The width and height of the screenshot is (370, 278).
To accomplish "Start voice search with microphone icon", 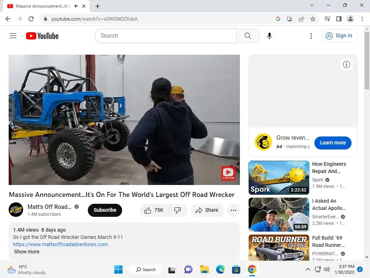I will (x=270, y=36).
